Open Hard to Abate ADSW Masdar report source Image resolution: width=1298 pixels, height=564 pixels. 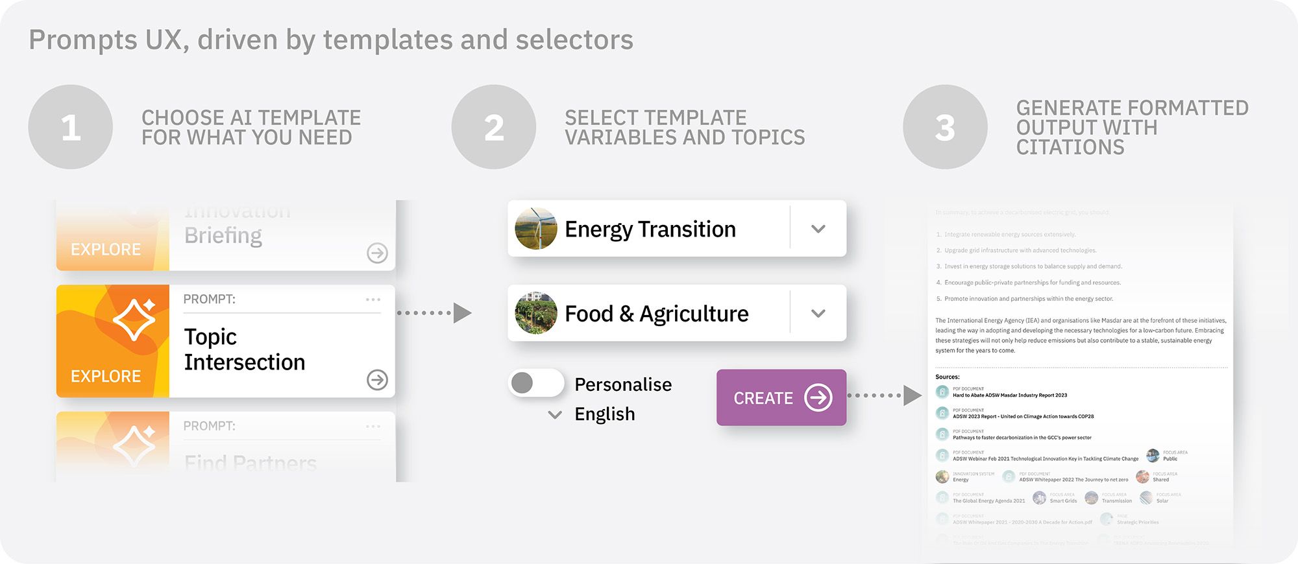(x=1009, y=395)
